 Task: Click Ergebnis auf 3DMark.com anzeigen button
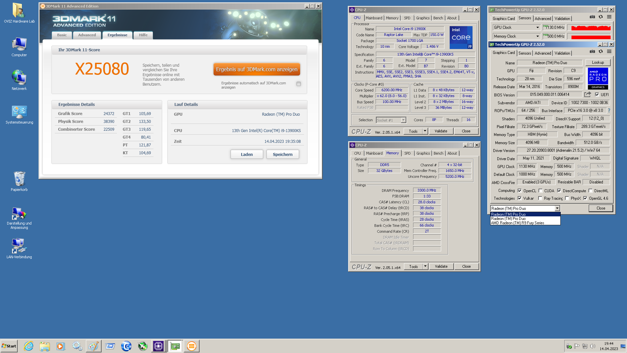click(257, 69)
